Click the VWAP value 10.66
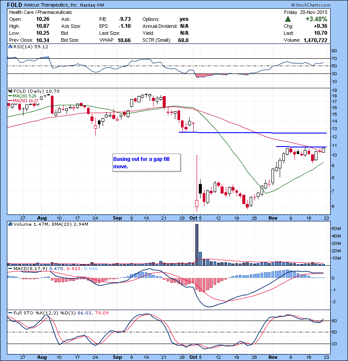 pos(124,40)
